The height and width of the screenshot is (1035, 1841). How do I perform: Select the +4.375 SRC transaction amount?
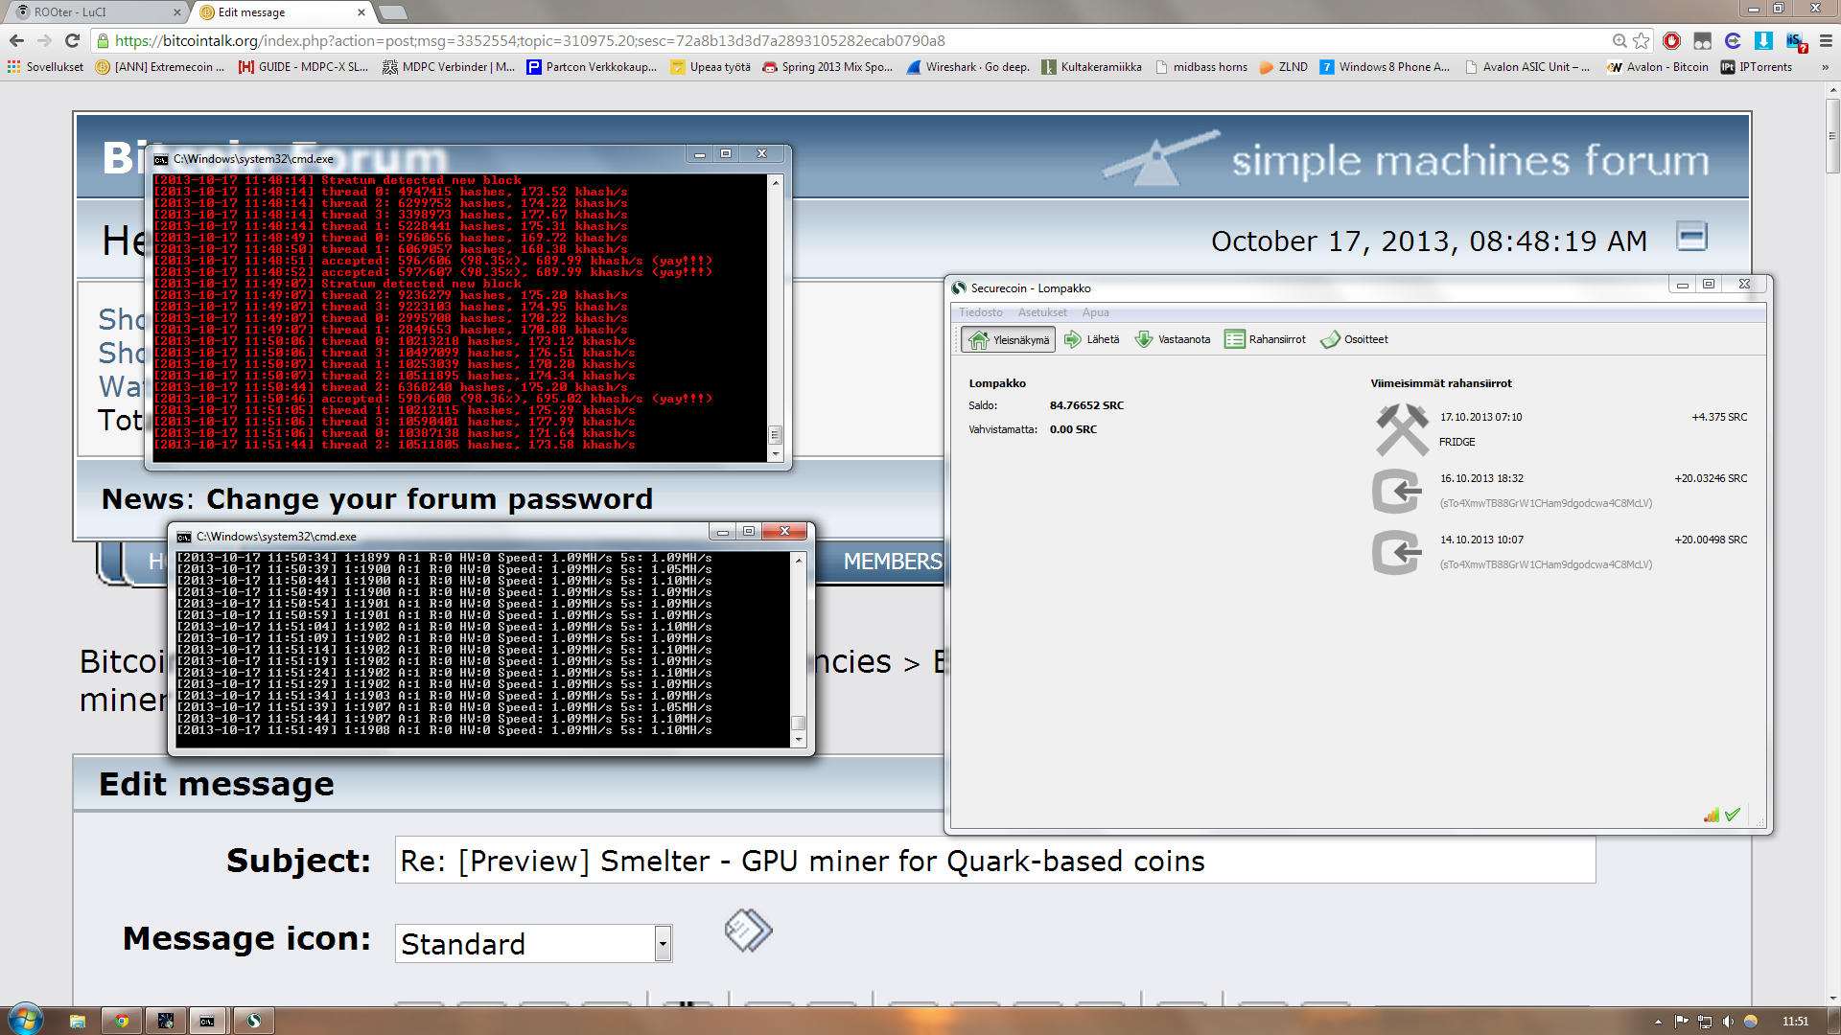1719,417
